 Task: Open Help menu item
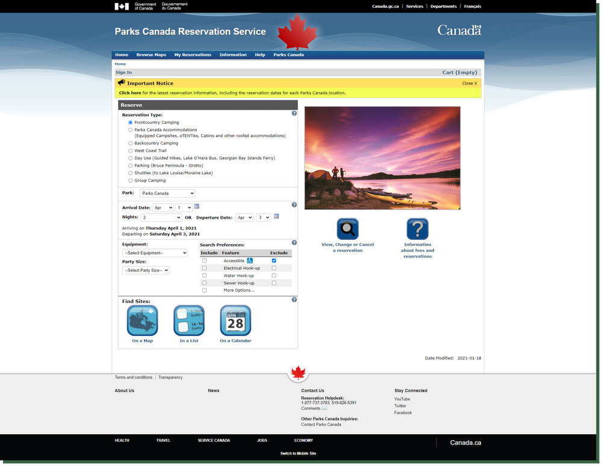click(260, 55)
